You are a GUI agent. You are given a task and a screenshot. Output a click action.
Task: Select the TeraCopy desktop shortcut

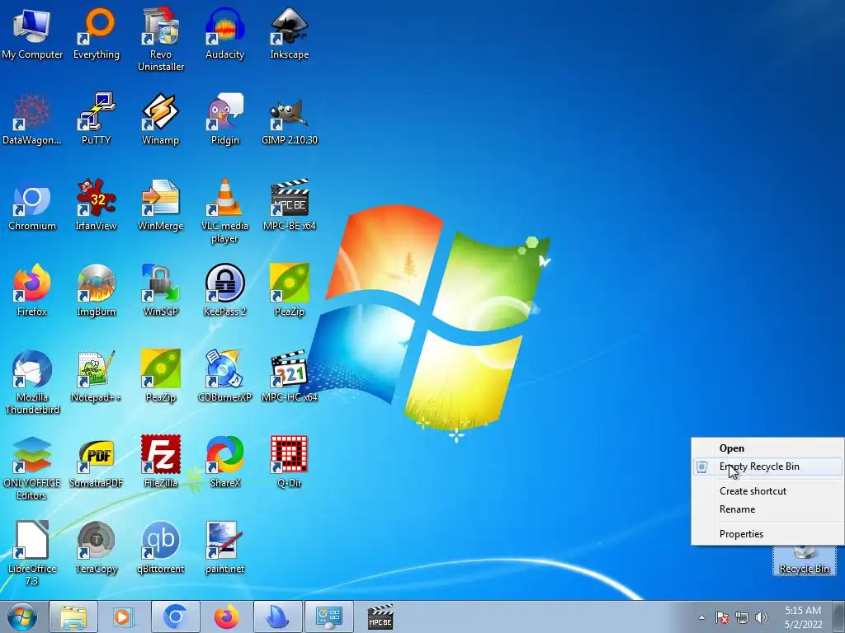97,547
